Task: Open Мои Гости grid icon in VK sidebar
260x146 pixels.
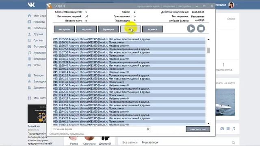Action: 29,98
